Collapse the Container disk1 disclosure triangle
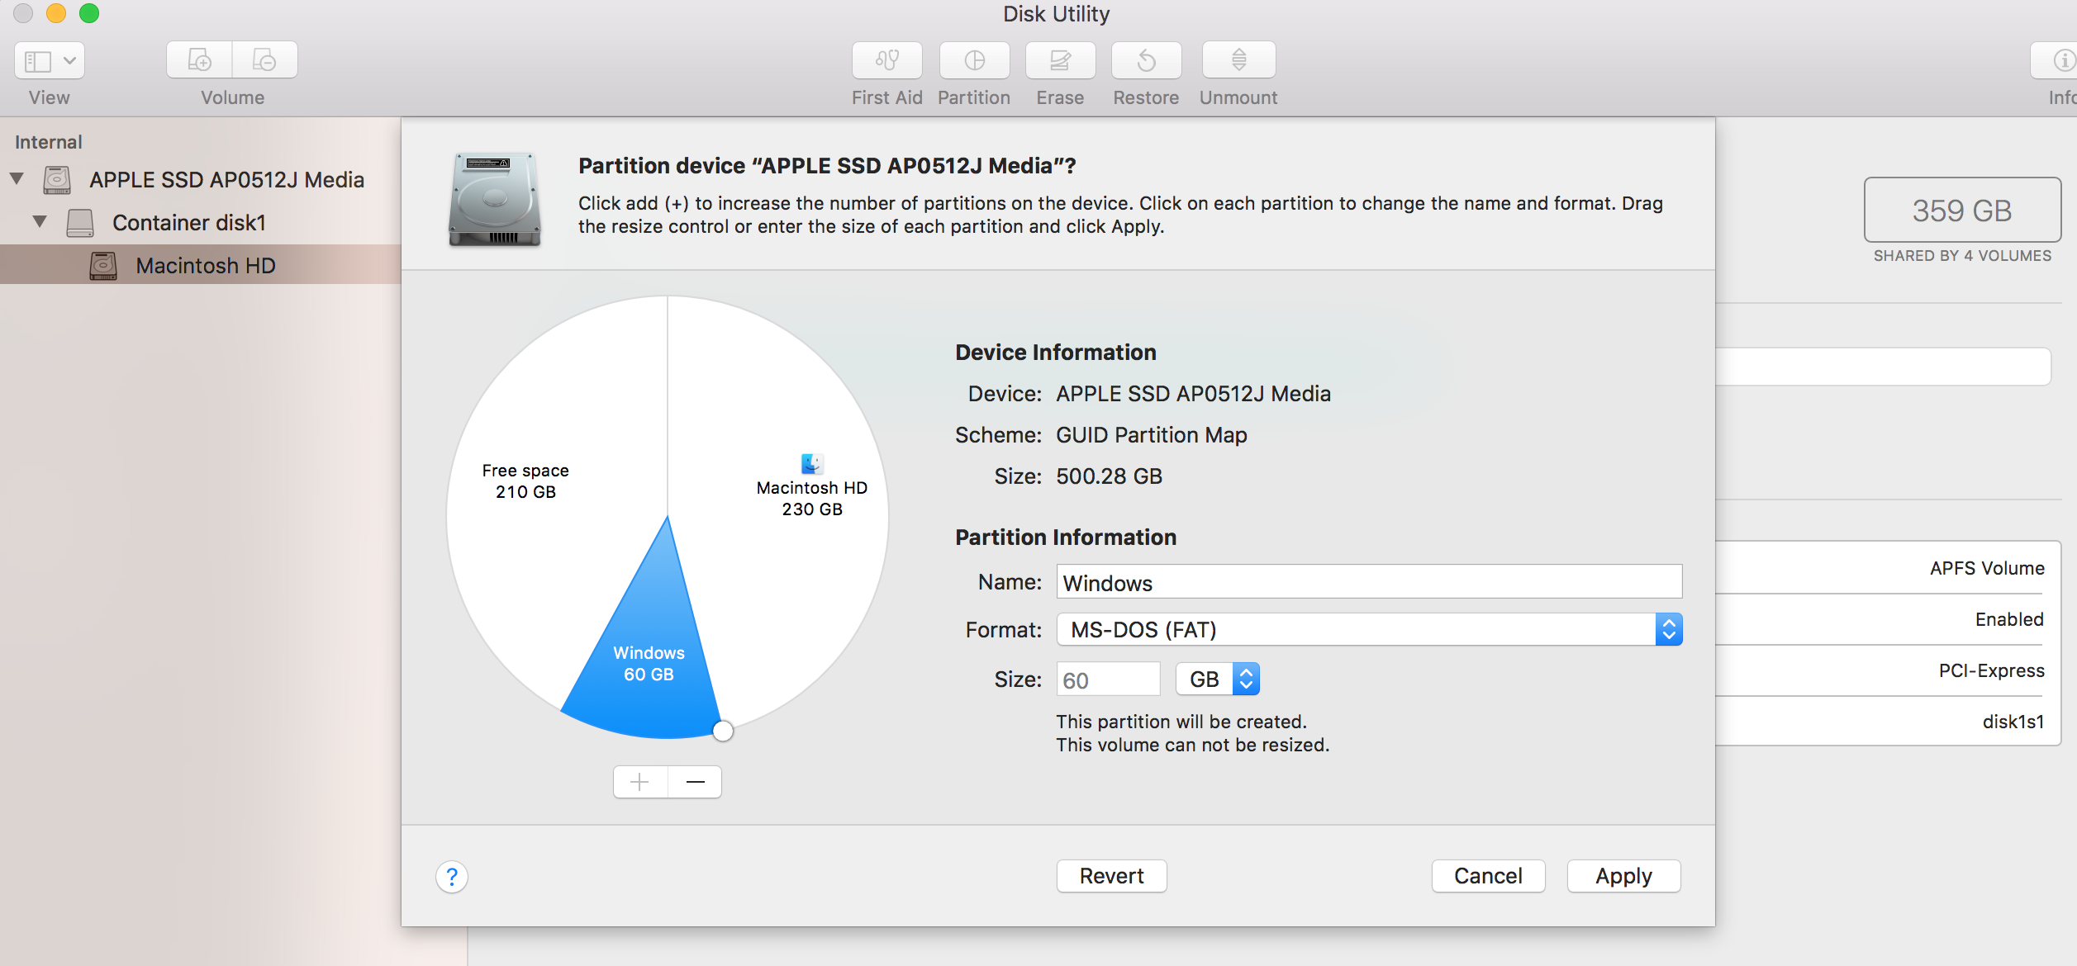Image resolution: width=2077 pixels, height=966 pixels. click(40, 222)
